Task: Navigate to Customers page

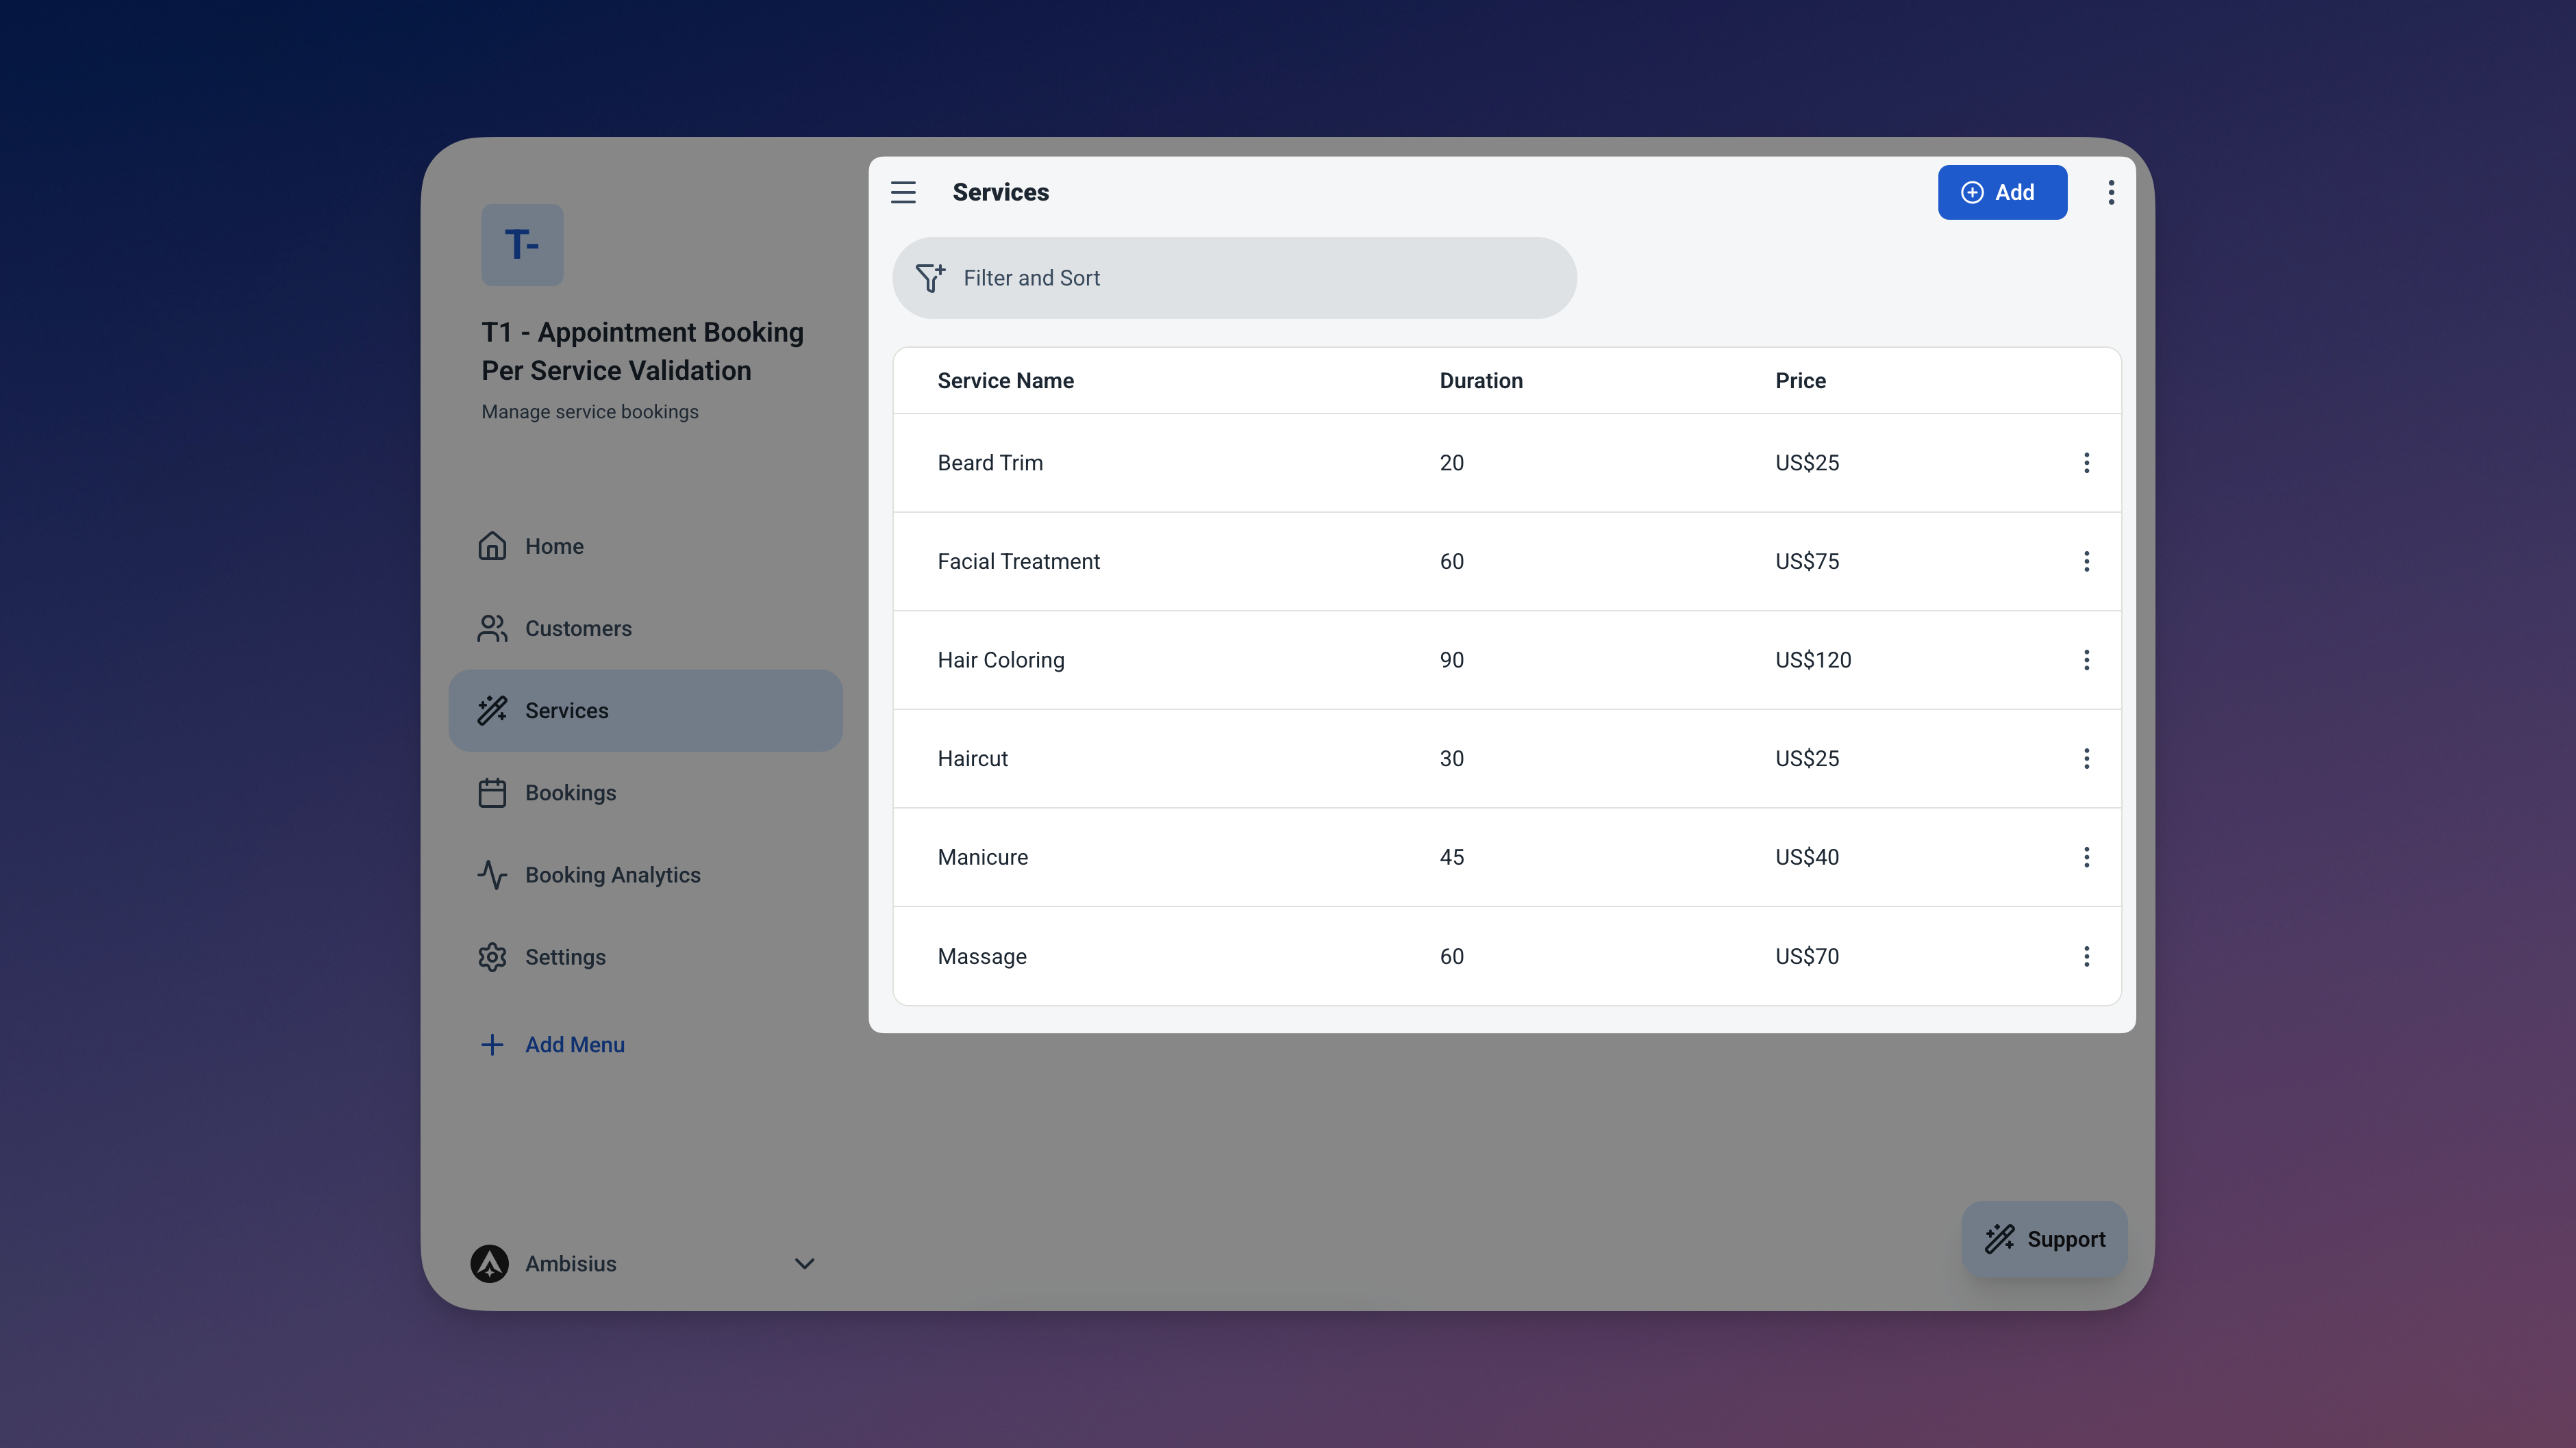Action: [x=578, y=628]
